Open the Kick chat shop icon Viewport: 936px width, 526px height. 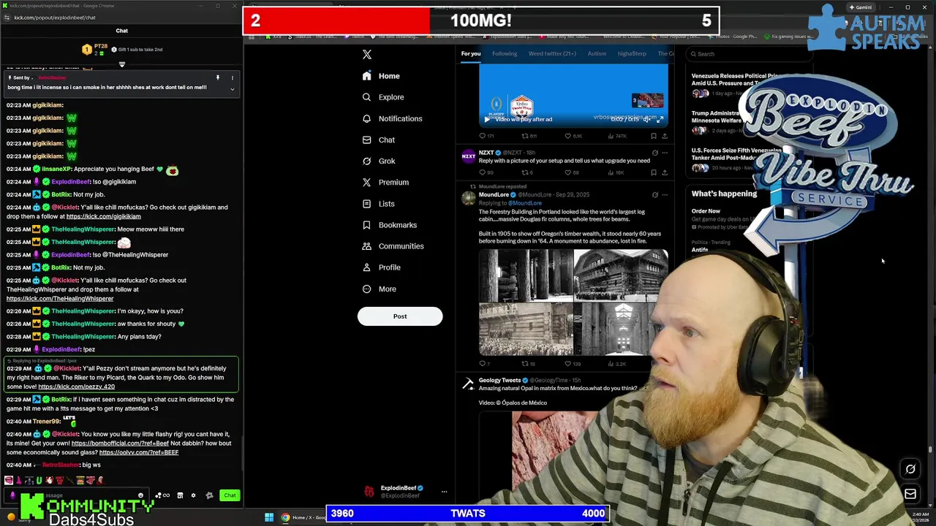tap(180, 495)
